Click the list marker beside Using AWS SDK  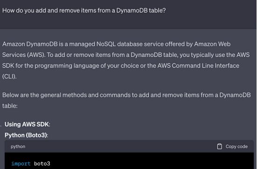[x=1, y=126]
